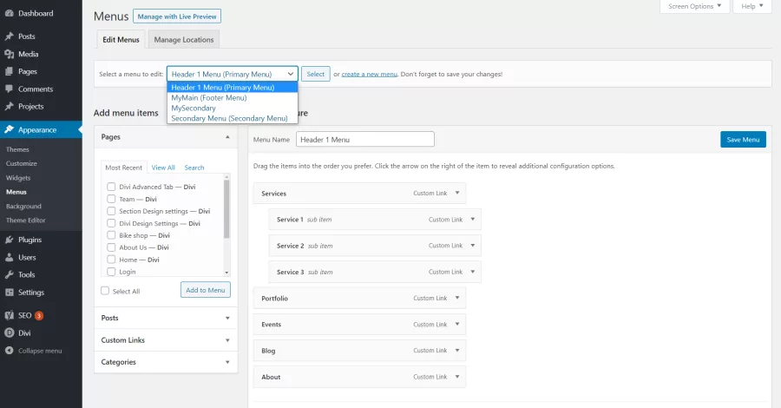The height and width of the screenshot is (408, 781).
Task: Expand the Portfolio menu item options
Action: click(457, 298)
